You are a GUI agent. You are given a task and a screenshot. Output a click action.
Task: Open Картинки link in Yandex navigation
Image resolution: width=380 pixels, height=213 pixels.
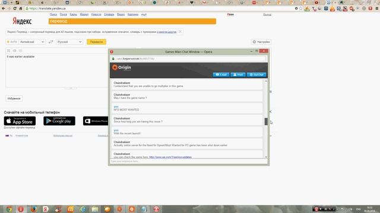pos(133,14)
